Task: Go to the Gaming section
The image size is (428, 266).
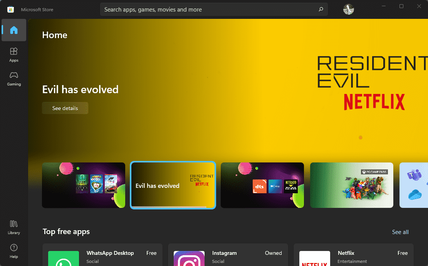Action: pos(14,79)
